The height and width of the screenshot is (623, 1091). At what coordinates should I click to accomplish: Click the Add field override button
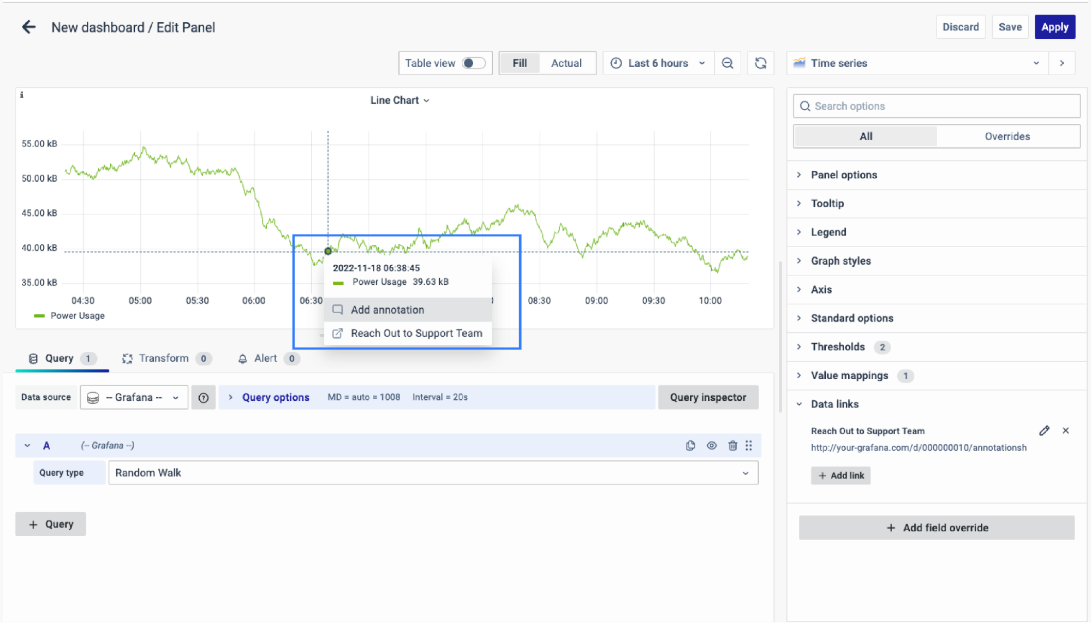pos(937,528)
